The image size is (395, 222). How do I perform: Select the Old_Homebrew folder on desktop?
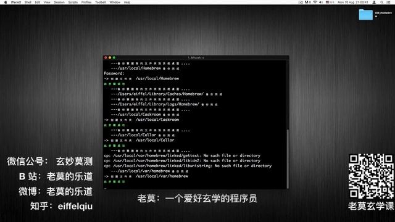366,15
